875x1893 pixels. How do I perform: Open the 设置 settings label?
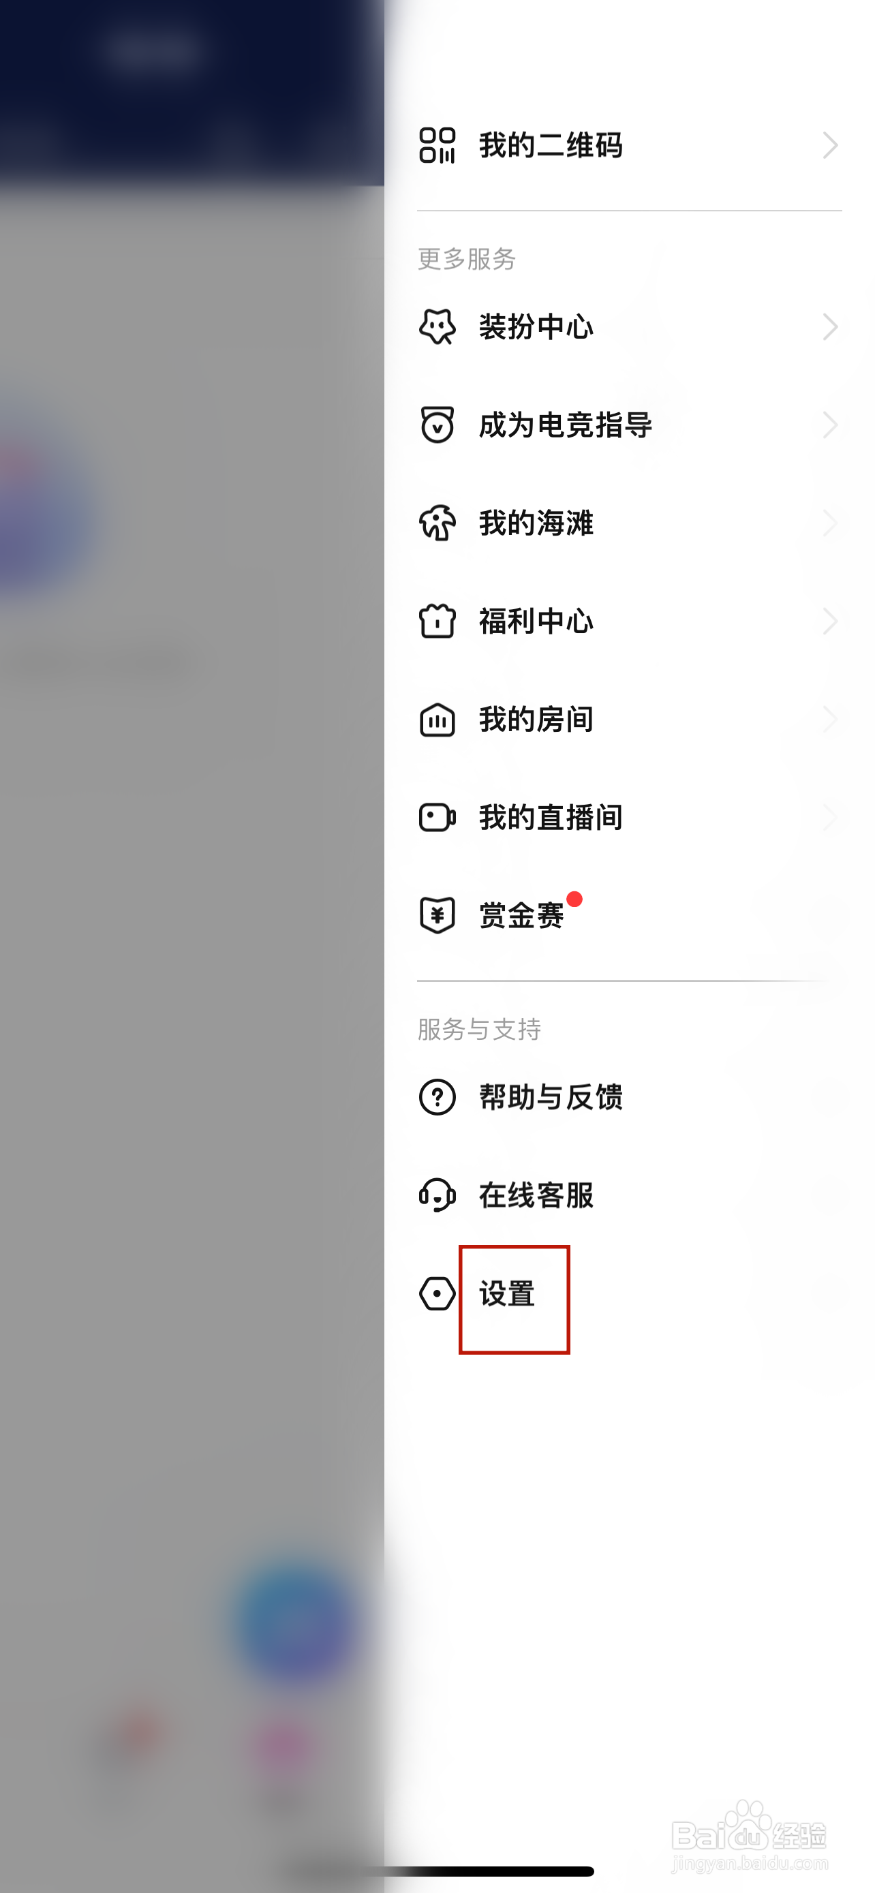pyautogui.click(x=507, y=1293)
